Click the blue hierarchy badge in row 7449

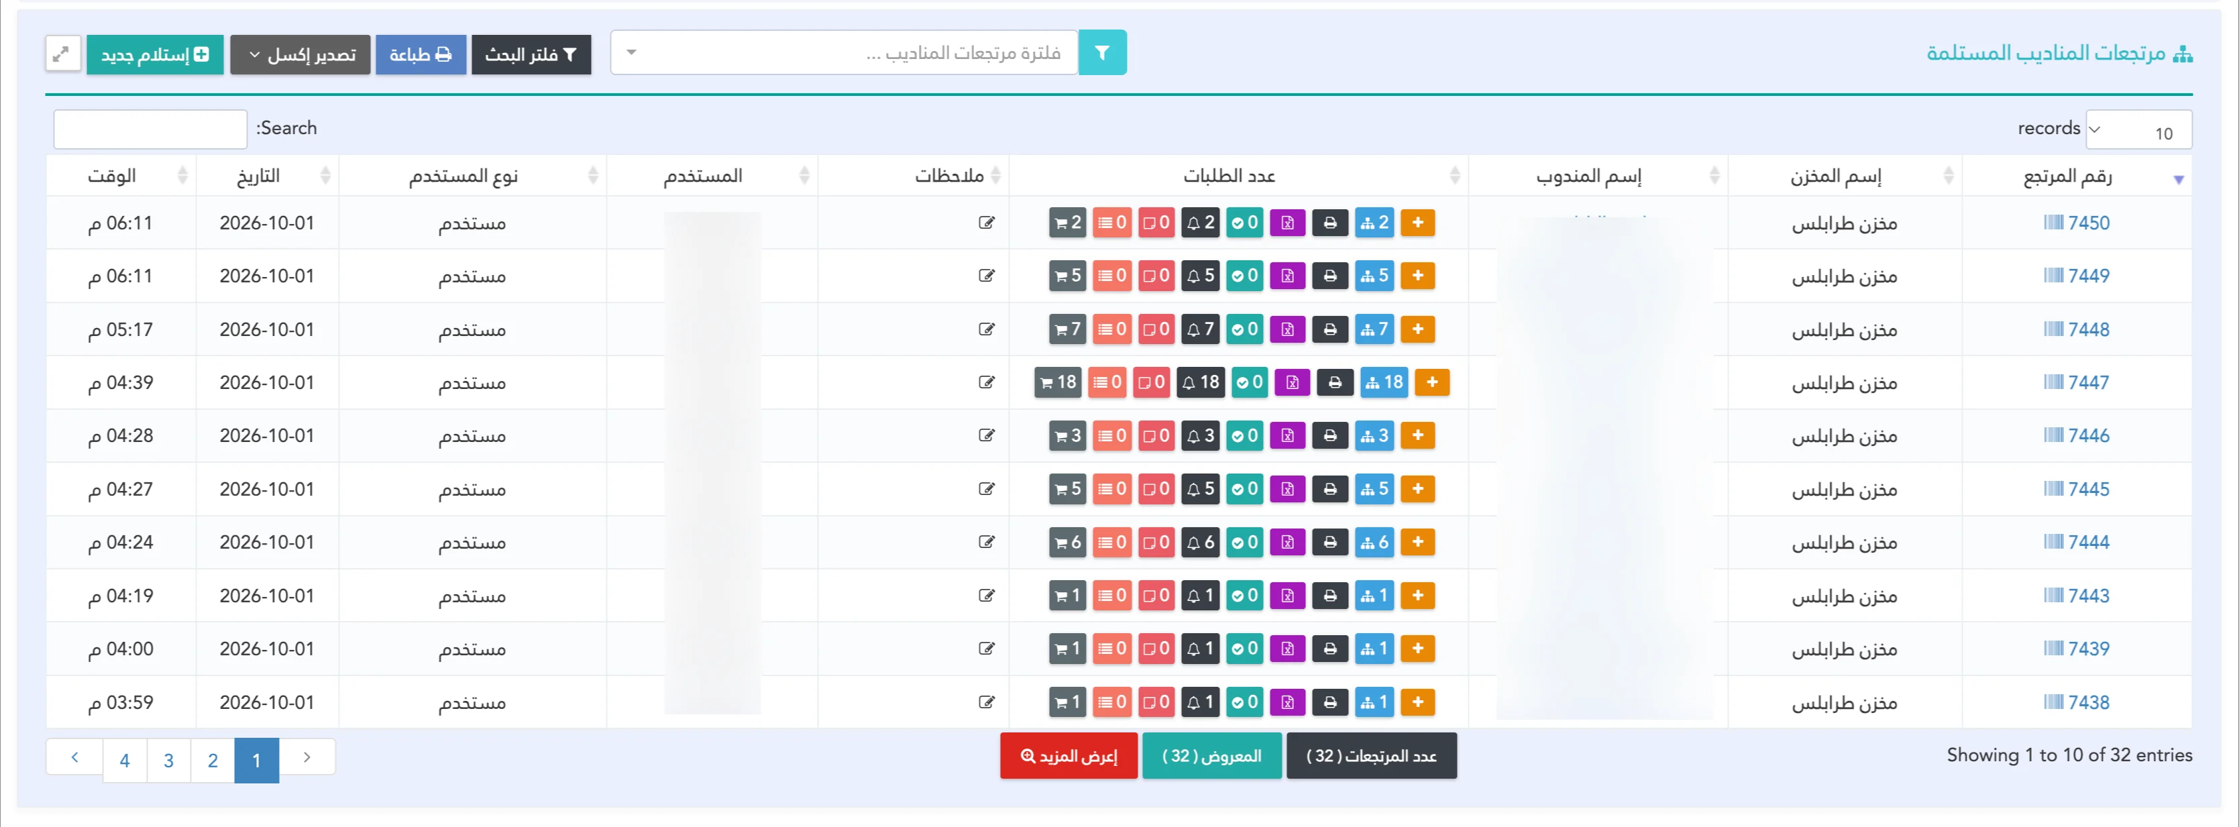tap(1374, 276)
